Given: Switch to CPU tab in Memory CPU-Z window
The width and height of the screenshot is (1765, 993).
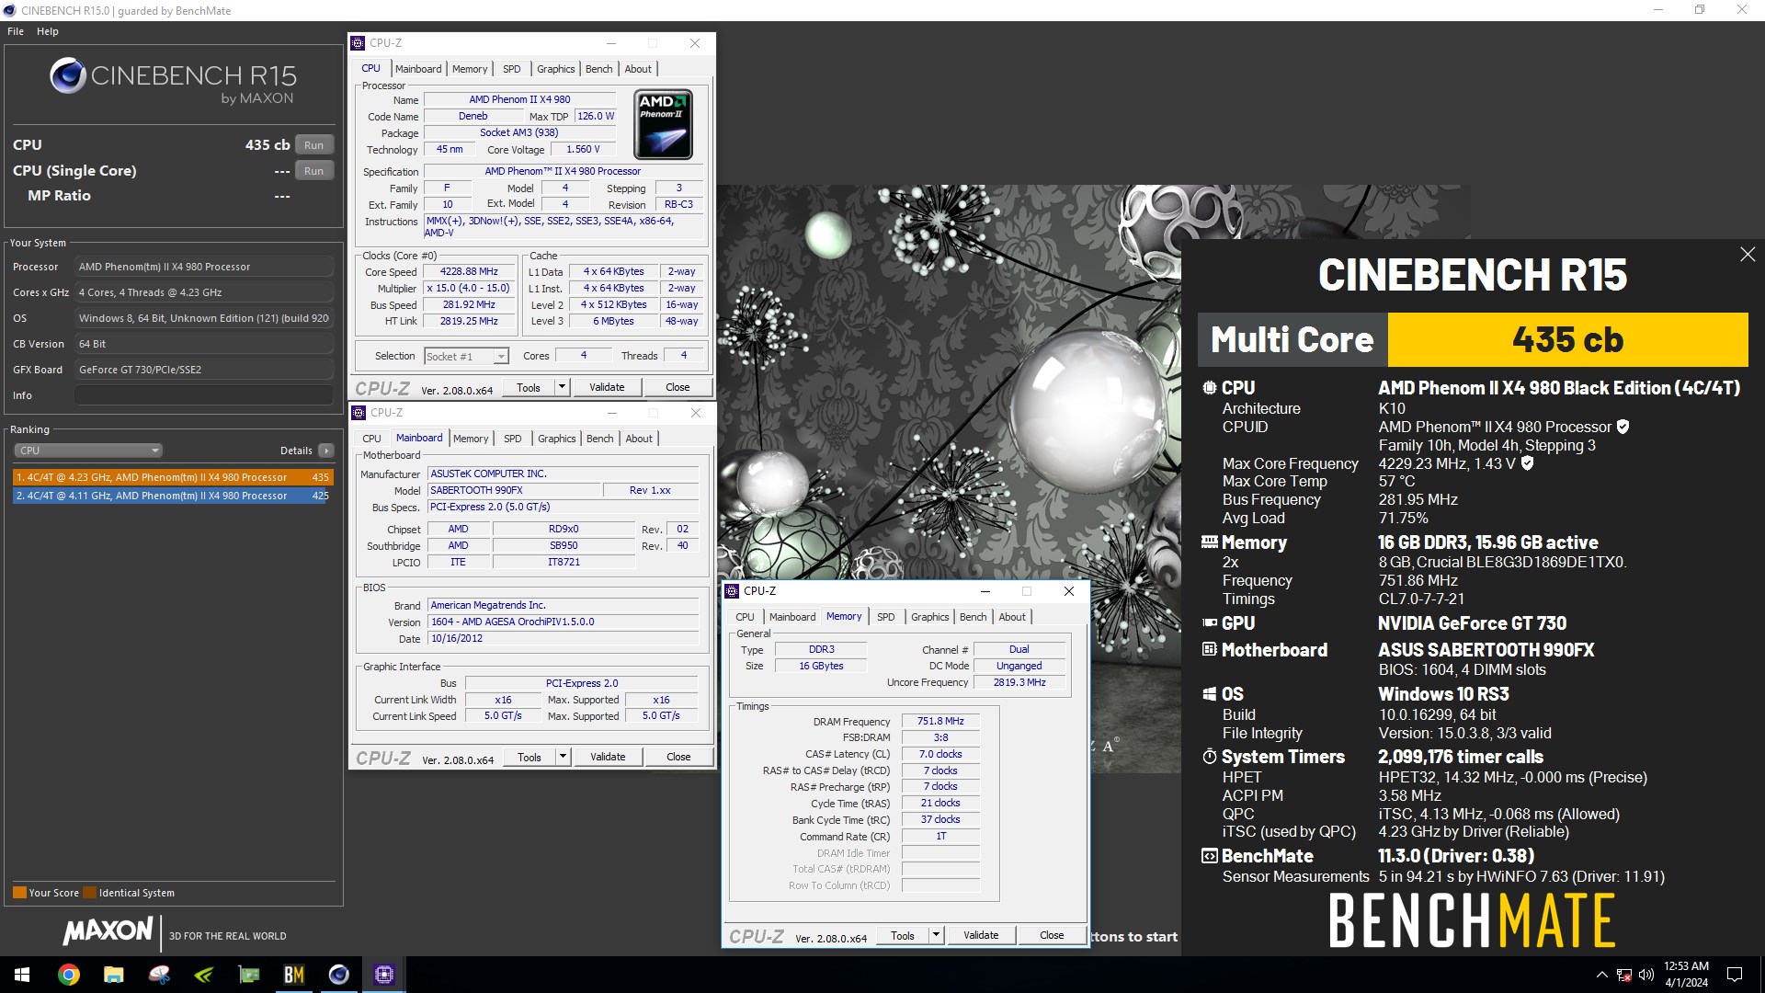Looking at the screenshot, I should [745, 617].
